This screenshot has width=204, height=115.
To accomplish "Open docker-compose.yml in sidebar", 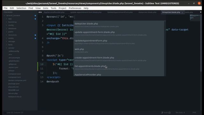I will click(x=17, y=80).
